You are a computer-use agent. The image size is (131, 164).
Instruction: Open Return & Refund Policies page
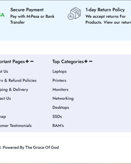tap(18, 80)
